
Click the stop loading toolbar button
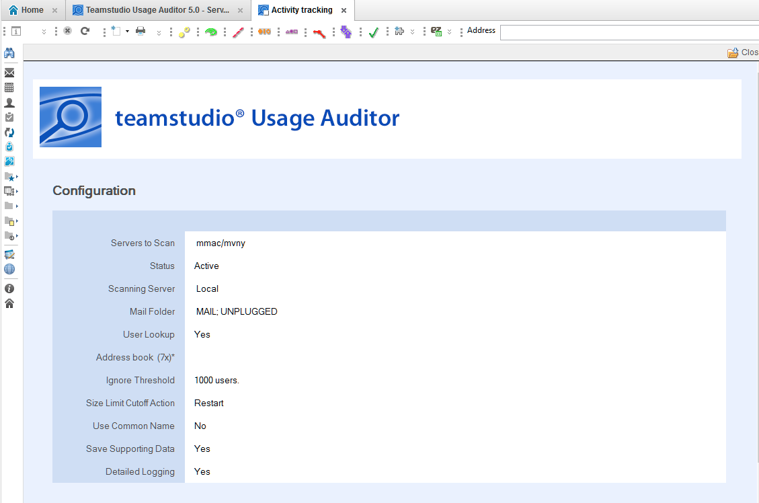(x=67, y=31)
